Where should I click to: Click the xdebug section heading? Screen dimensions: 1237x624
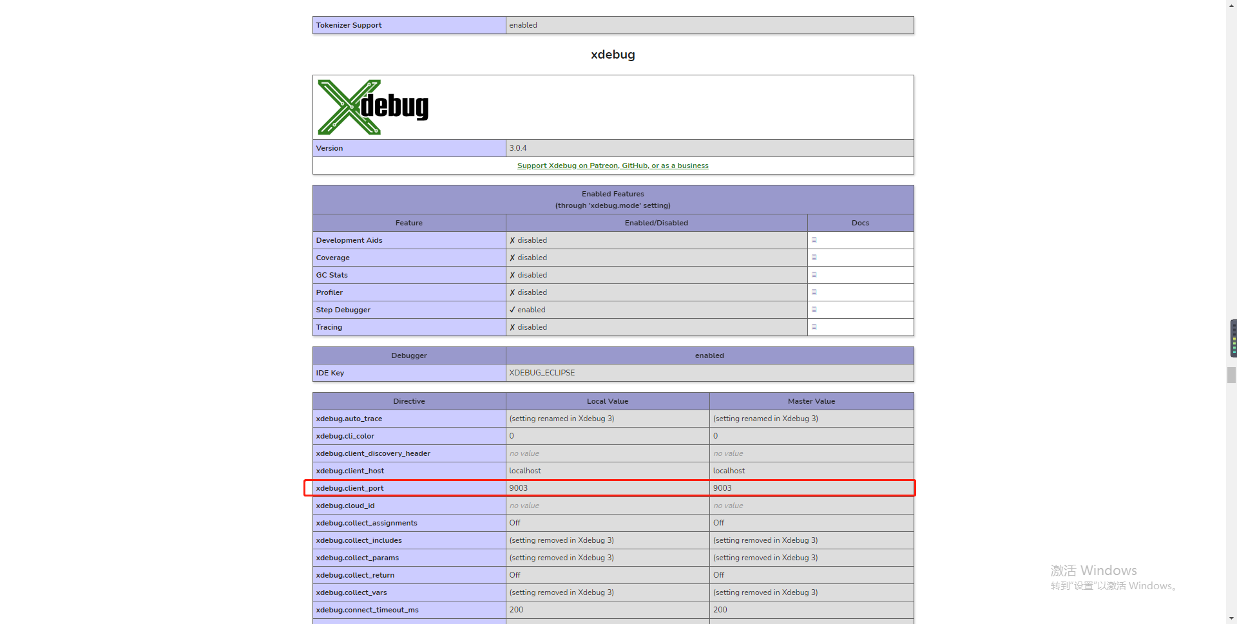click(613, 55)
